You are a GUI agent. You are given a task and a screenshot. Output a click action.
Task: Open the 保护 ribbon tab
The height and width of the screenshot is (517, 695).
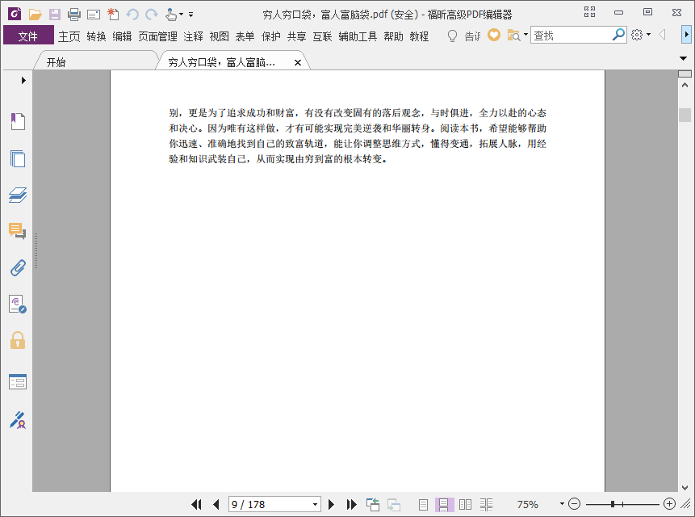[x=271, y=36]
